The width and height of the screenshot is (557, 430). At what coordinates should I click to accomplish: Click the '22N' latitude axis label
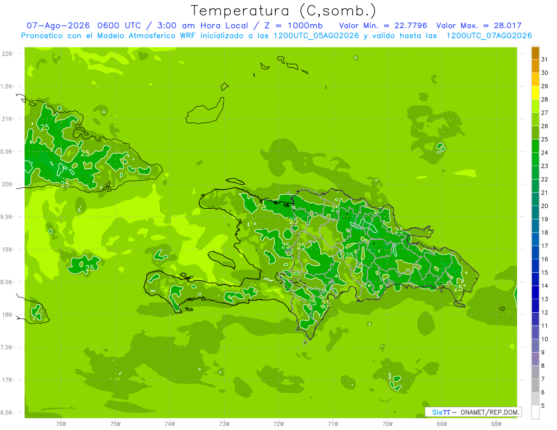click(6, 54)
